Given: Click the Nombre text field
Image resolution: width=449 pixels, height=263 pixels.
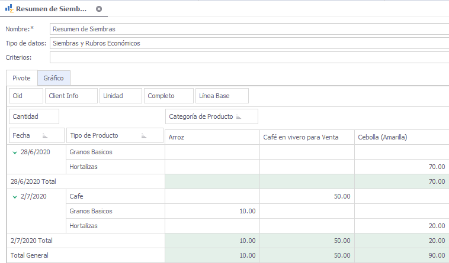Looking at the screenshot, I should [x=249, y=28].
